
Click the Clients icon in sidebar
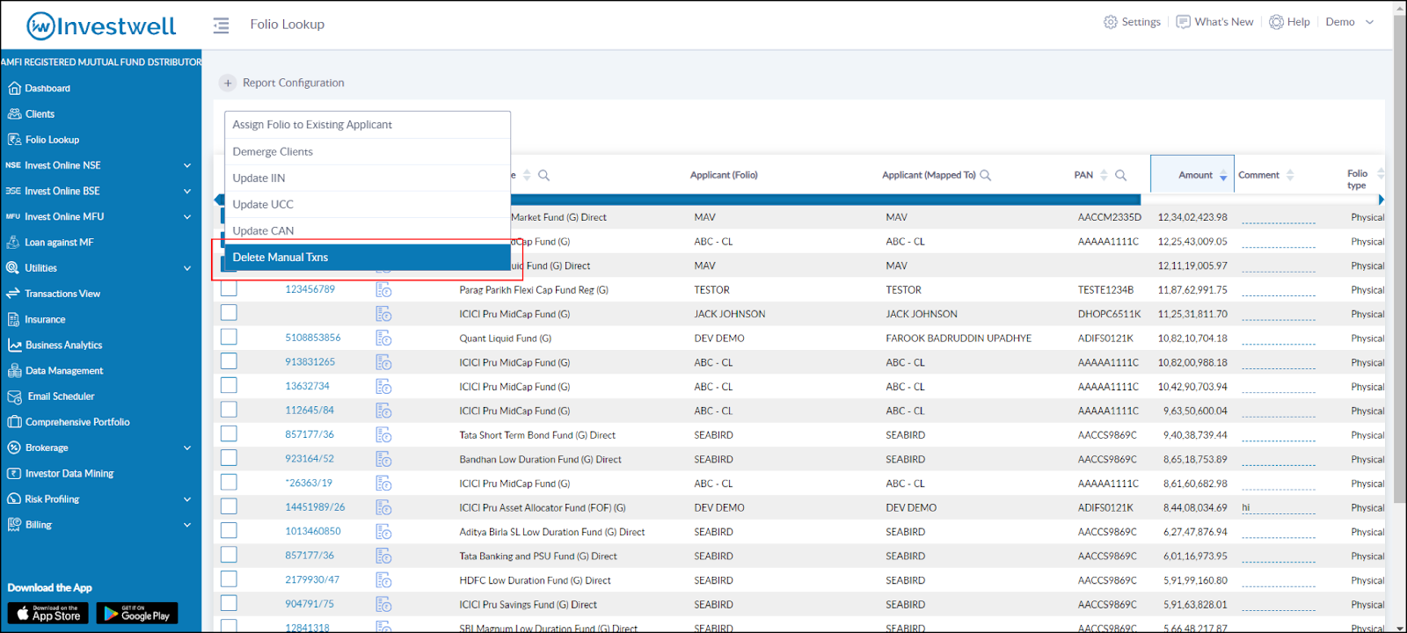14,114
